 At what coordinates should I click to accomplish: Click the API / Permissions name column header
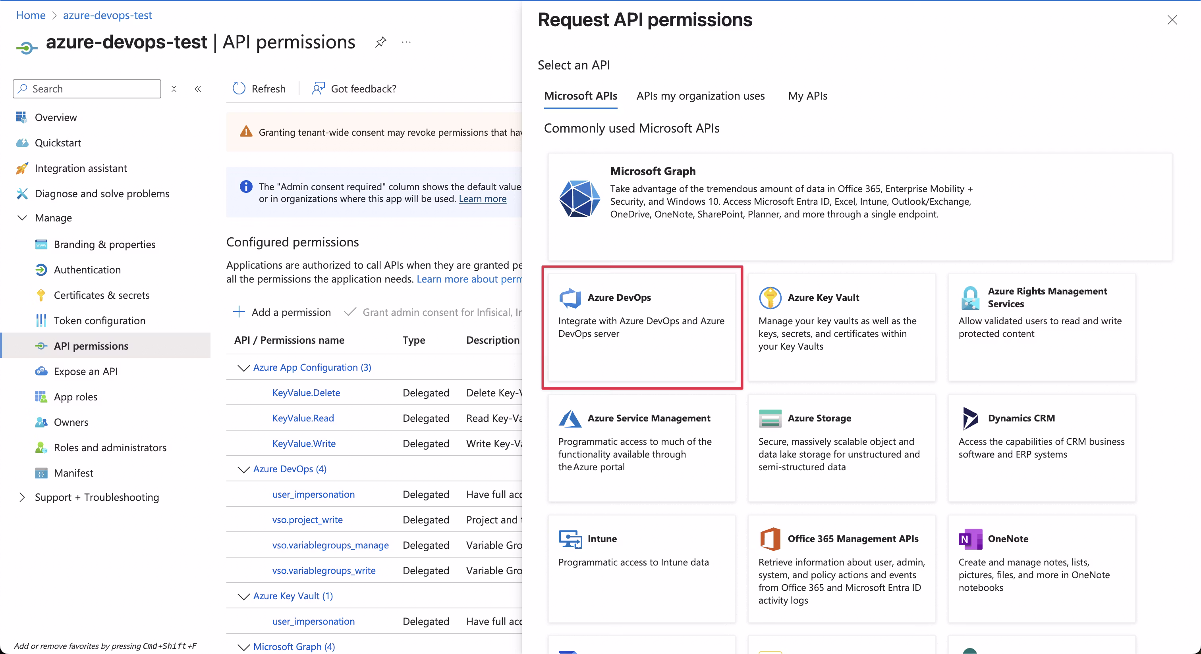click(x=290, y=340)
